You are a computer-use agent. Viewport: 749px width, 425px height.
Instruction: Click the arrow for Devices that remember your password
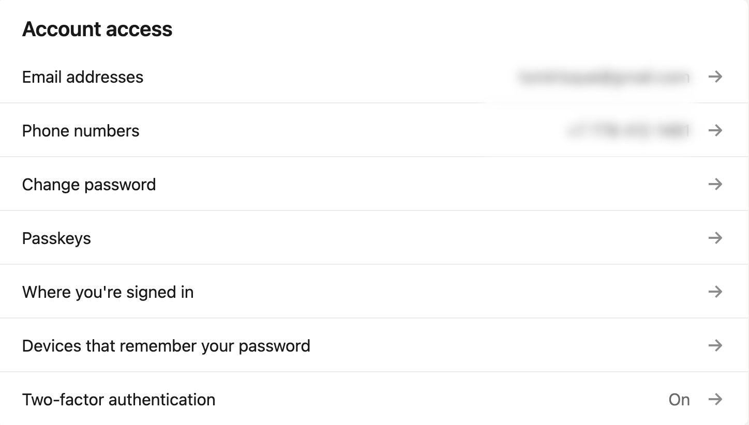tap(715, 345)
